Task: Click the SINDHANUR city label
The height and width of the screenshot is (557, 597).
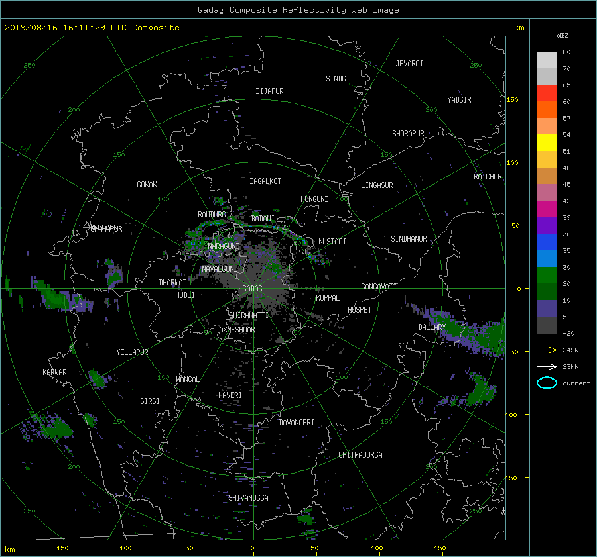Action: point(409,239)
